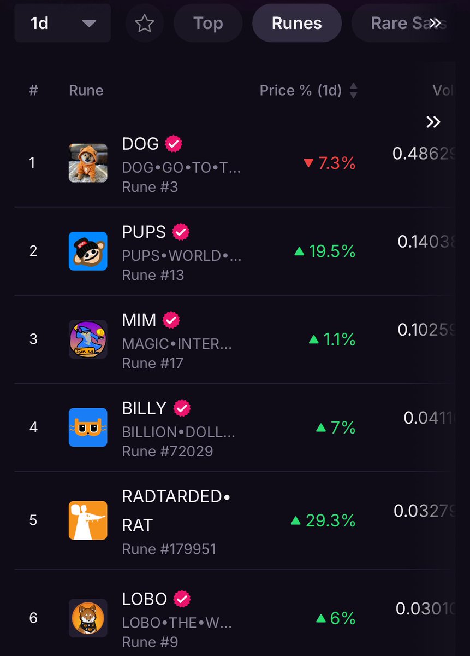Expand table columns with double-chevron
This screenshot has width=470, height=656.
pyautogui.click(x=433, y=122)
